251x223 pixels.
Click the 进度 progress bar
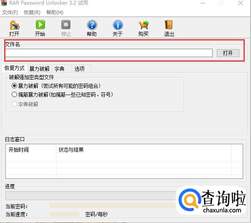click(91, 195)
